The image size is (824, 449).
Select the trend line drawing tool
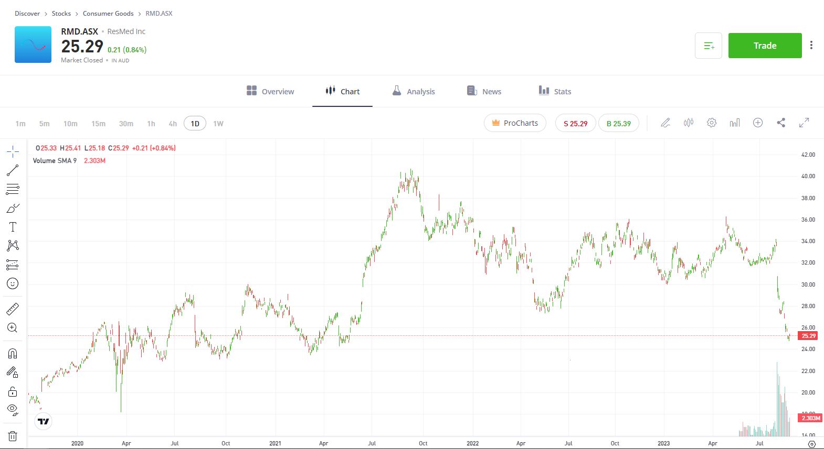click(x=13, y=170)
